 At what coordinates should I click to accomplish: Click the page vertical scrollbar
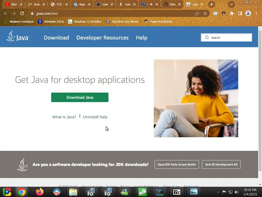click(x=260, y=101)
